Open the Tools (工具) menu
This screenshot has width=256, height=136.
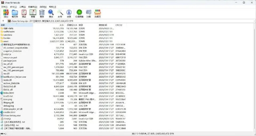[x=22, y=7]
